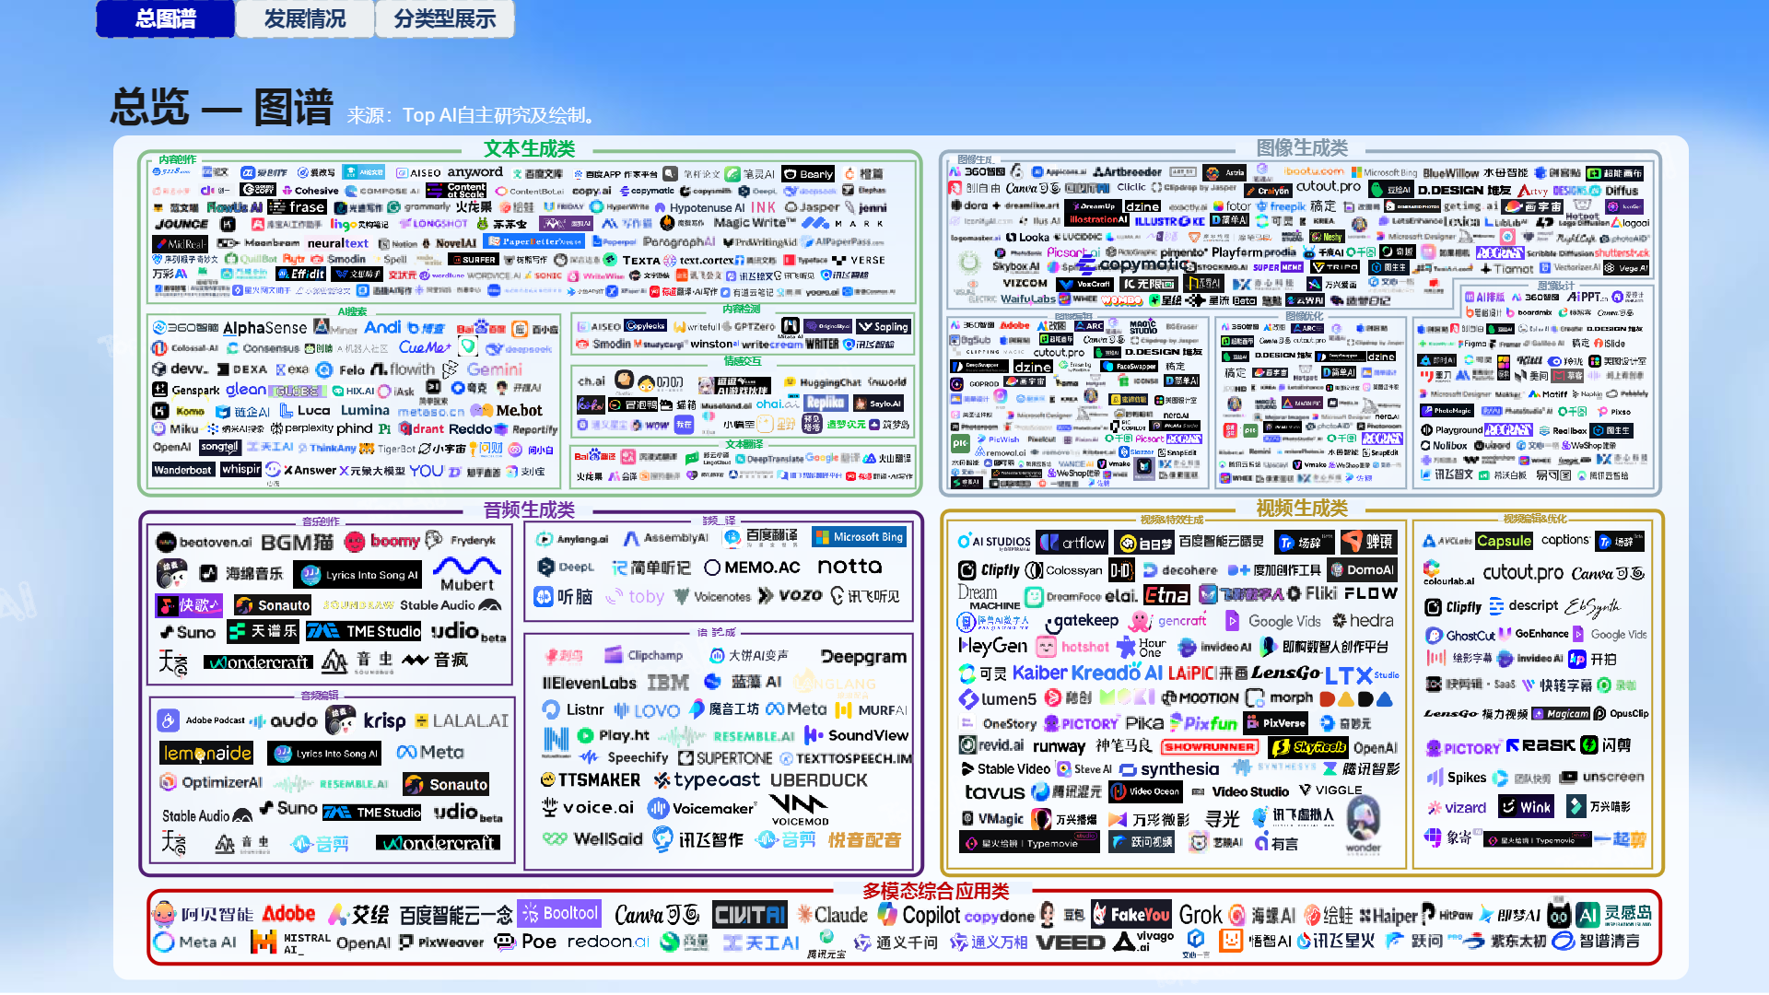Viewport: 1769px width, 995px height.
Task: Open the 百度翻译 logo
Action: click(760, 536)
